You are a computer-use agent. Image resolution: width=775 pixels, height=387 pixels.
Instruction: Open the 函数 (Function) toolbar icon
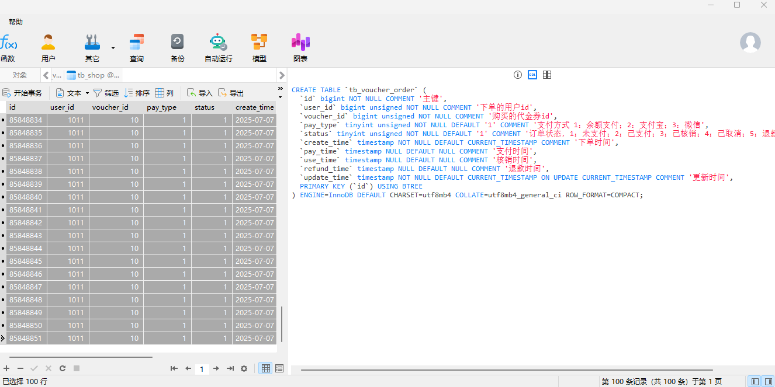8,48
